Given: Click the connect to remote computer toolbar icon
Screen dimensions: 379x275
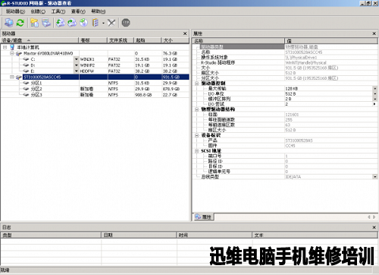Looking at the screenshot, I should point(9,23).
